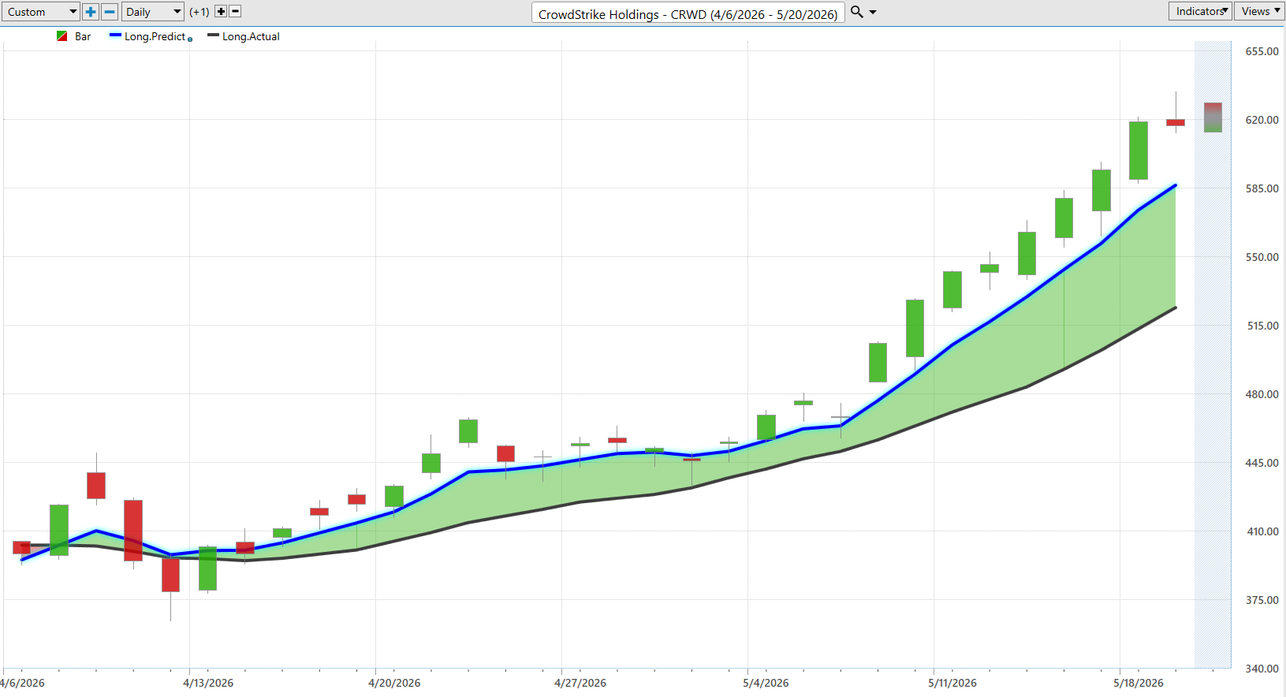Click the blue minus zoom-out button
The image size is (1286, 697).
[x=110, y=12]
